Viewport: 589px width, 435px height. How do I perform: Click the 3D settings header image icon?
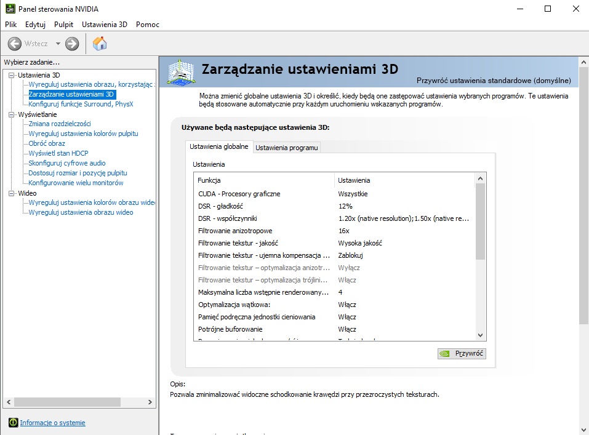click(181, 71)
